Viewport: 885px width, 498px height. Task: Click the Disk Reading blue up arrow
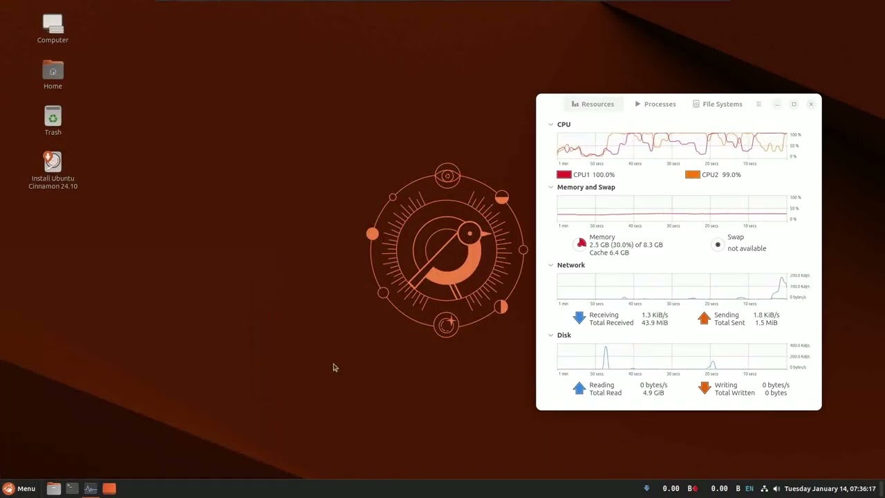tap(579, 388)
